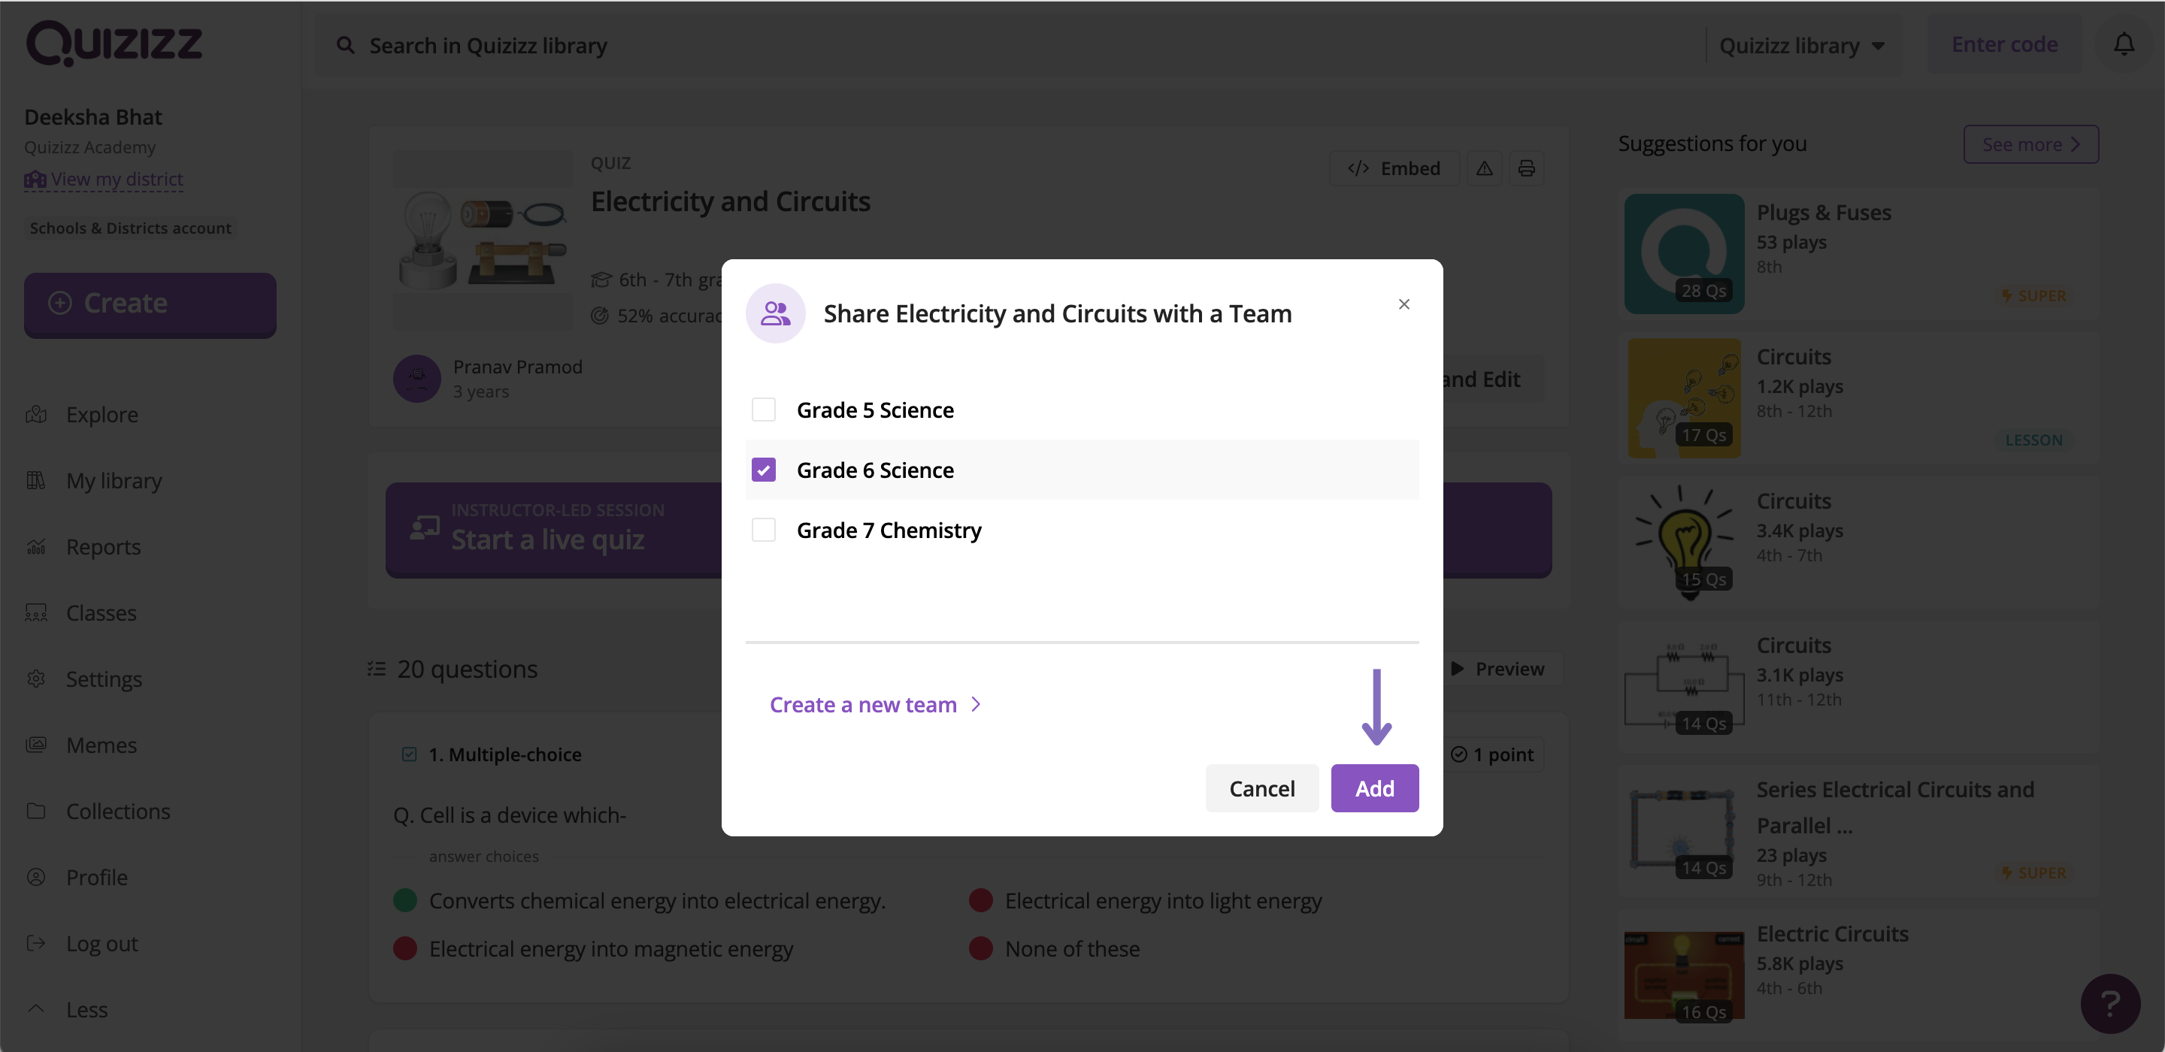Click the print icon
Screen dimensions: 2165x1052
1526,168
